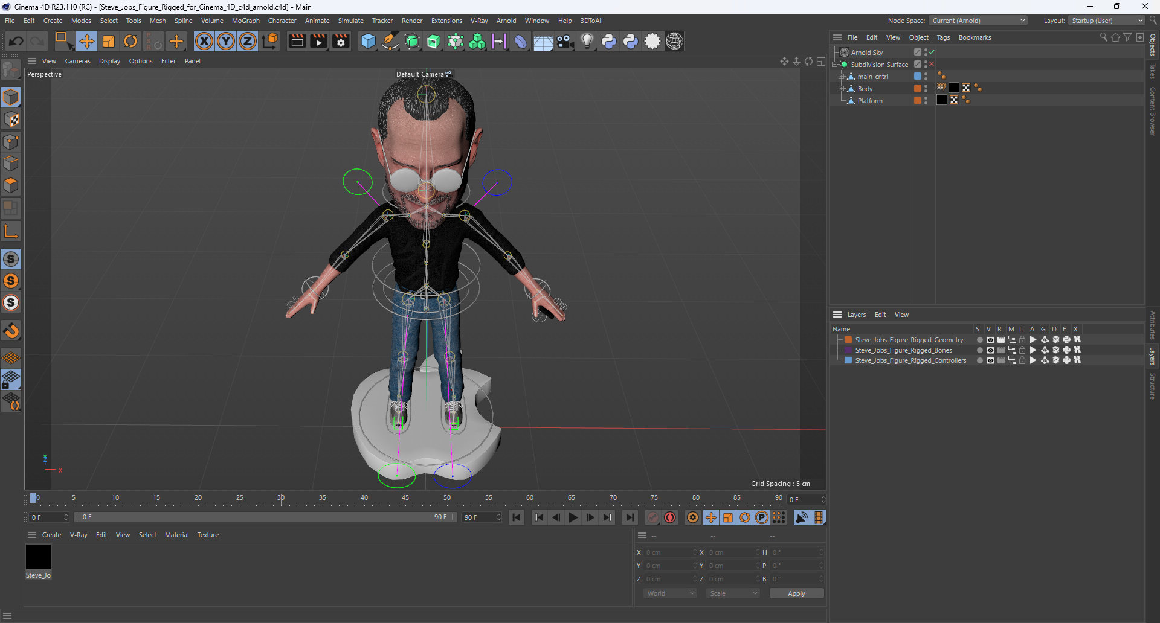Click Render View clapperboard icon
Screen dimensions: 1160x623
click(x=297, y=41)
